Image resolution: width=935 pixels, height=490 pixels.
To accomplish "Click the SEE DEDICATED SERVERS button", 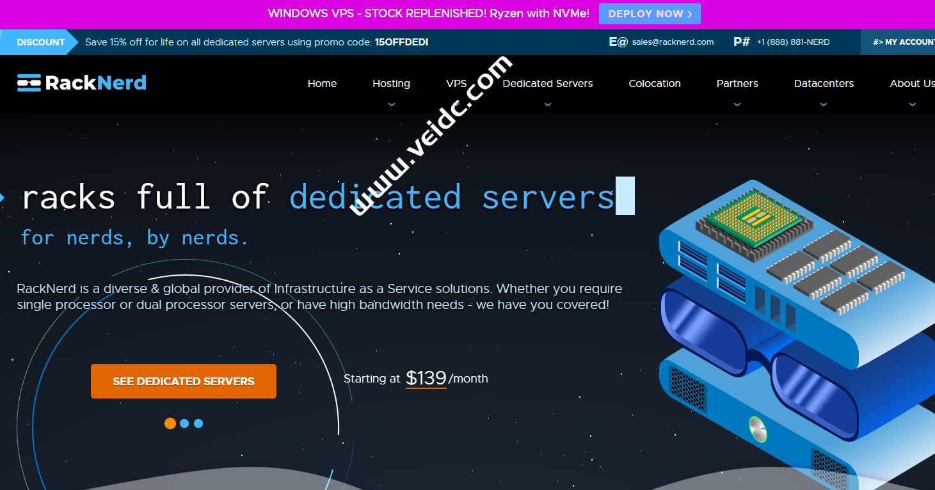I will [184, 381].
